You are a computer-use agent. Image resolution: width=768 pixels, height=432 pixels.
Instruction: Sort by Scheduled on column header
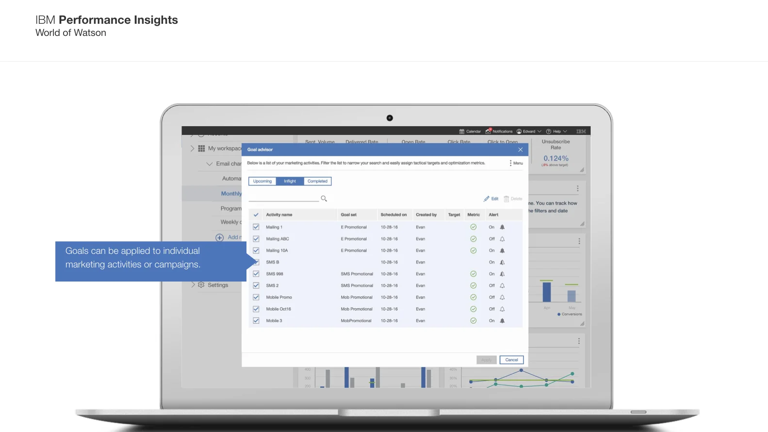tap(394, 215)
